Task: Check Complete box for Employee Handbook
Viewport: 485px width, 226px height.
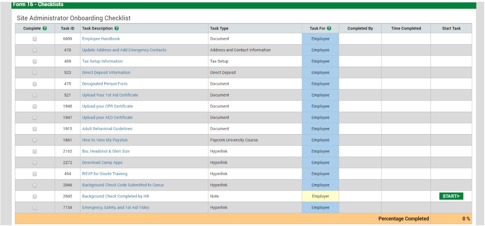Action: coord(35,39)
